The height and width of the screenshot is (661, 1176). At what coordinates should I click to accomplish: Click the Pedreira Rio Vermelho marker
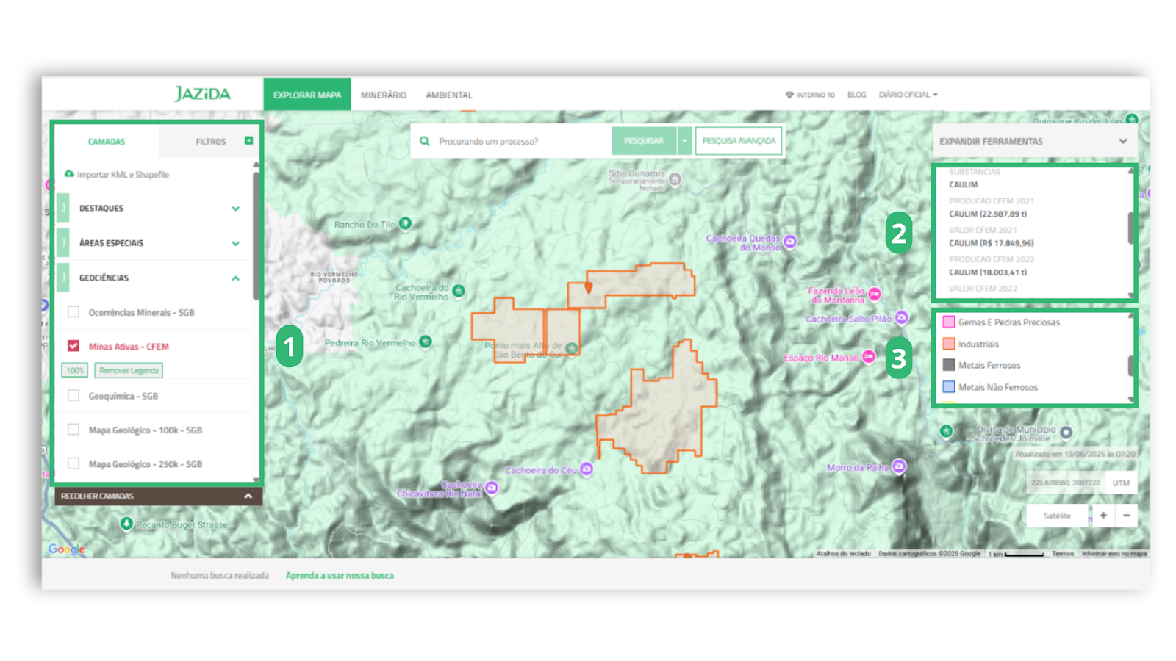tap(426, 342)
